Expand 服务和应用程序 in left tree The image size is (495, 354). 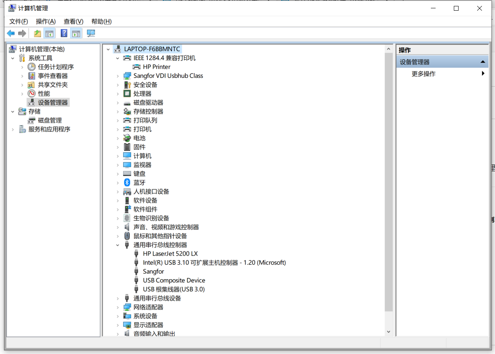coord(13,129)
